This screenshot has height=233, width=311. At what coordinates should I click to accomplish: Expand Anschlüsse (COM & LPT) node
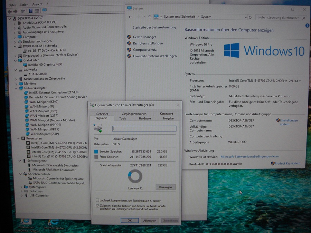[x=15, y=23]
